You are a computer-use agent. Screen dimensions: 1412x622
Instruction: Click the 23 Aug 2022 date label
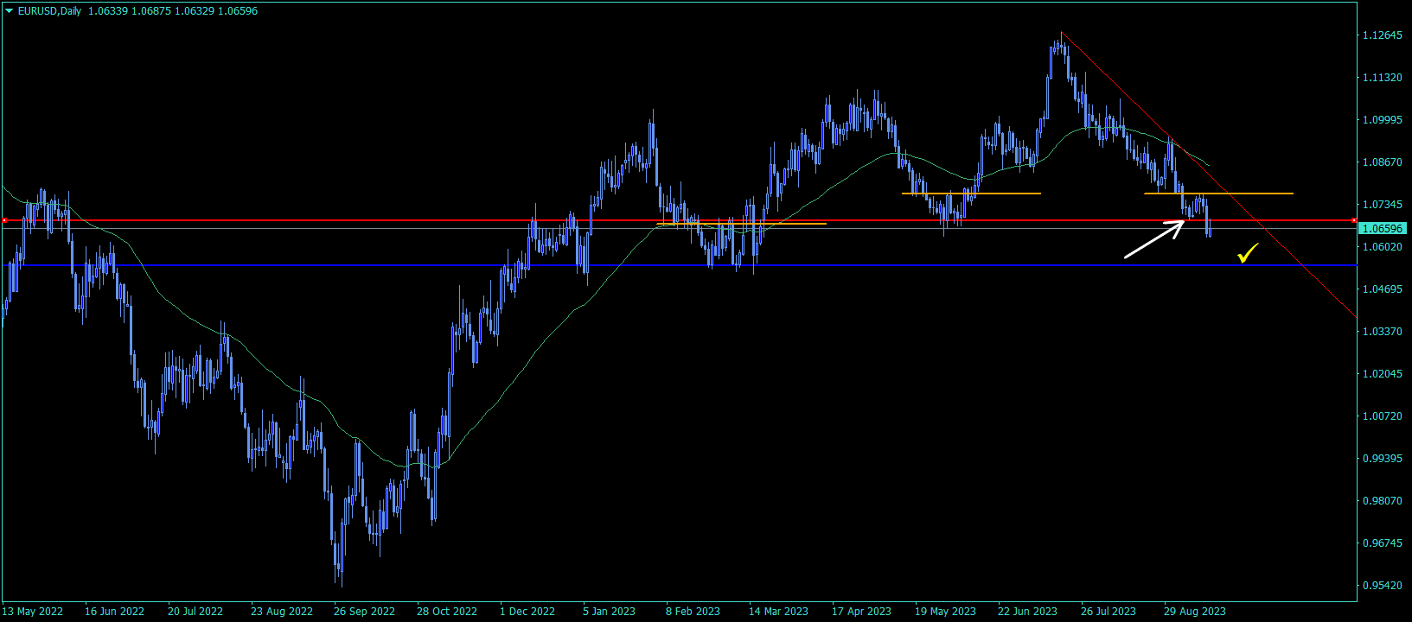point(282,612)
